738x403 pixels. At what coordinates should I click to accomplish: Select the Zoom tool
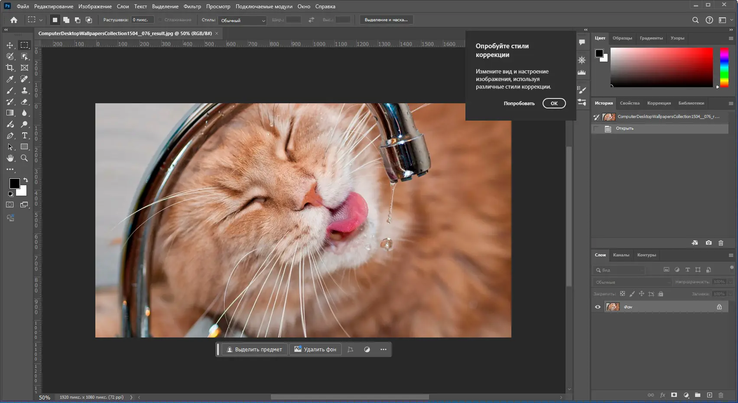[24, 158]
